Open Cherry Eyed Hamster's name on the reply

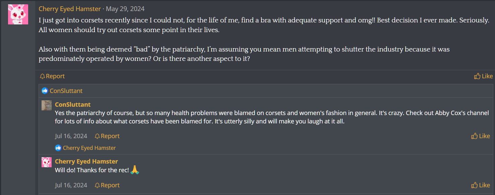(86, 161)
